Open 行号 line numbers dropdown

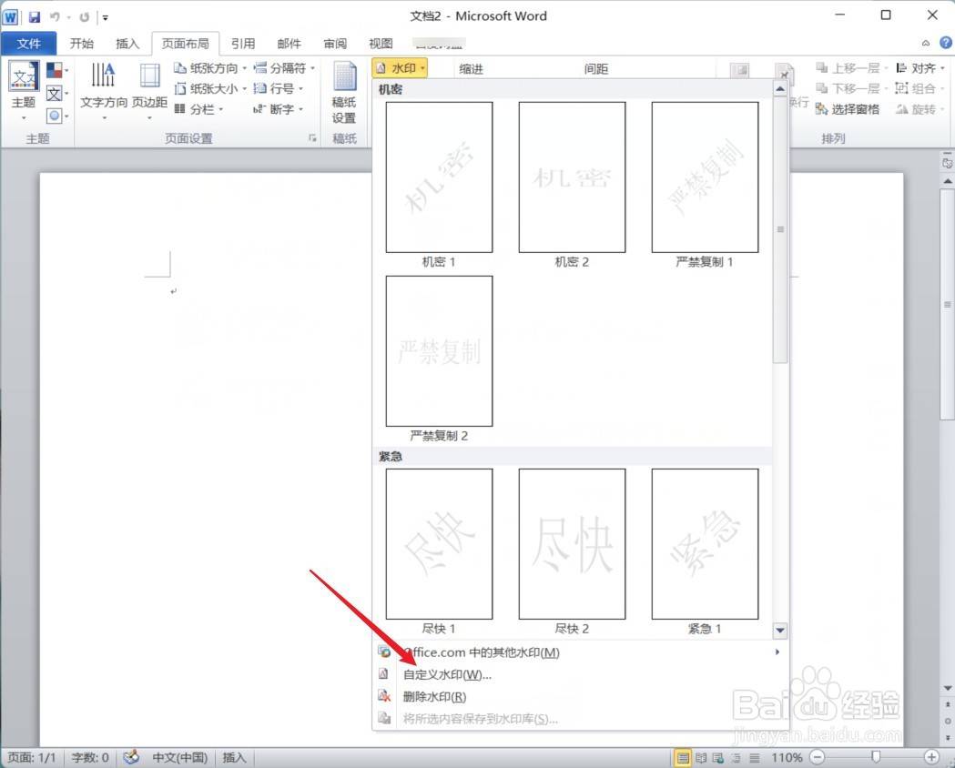pos(279,89)
